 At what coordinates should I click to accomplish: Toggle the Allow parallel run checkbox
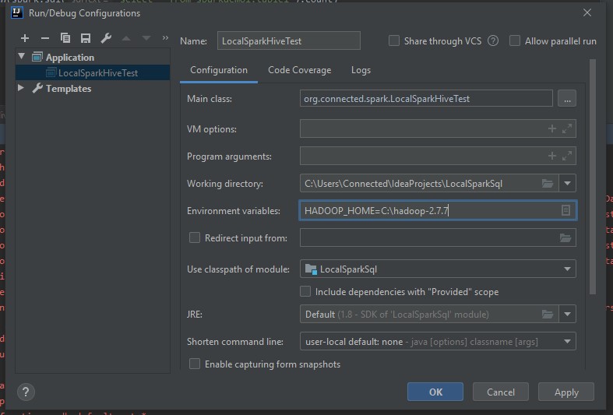(515, 41)
